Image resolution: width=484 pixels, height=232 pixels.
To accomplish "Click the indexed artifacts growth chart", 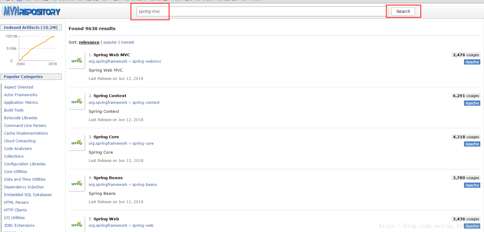I will (x=31, y=50).
